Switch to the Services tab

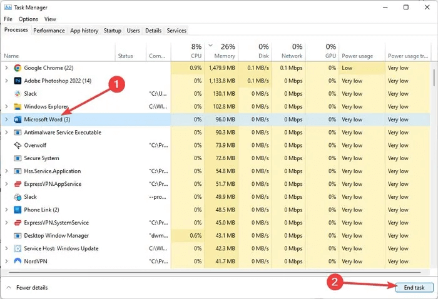(176, 31)
